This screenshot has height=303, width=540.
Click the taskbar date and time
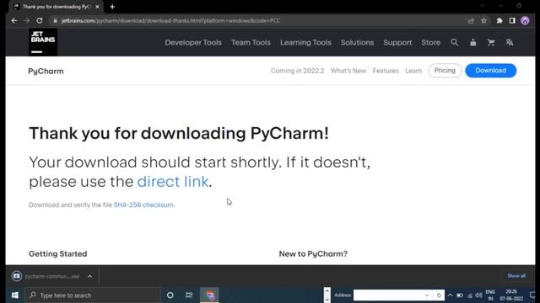tap(511, 295)
